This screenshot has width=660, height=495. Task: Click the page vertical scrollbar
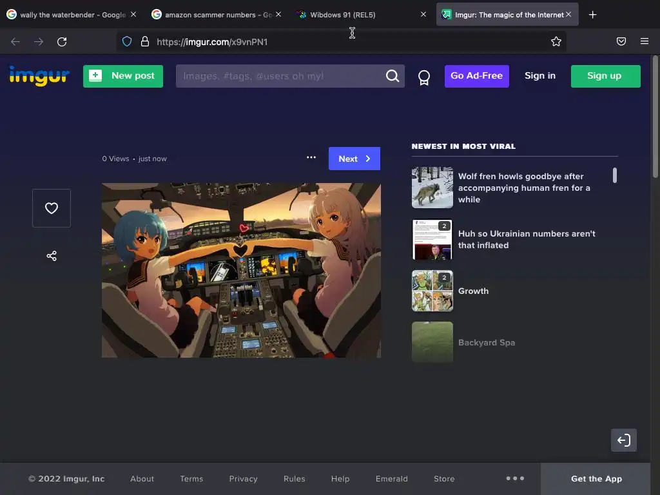pyautogui.click(x=655, y=117)
